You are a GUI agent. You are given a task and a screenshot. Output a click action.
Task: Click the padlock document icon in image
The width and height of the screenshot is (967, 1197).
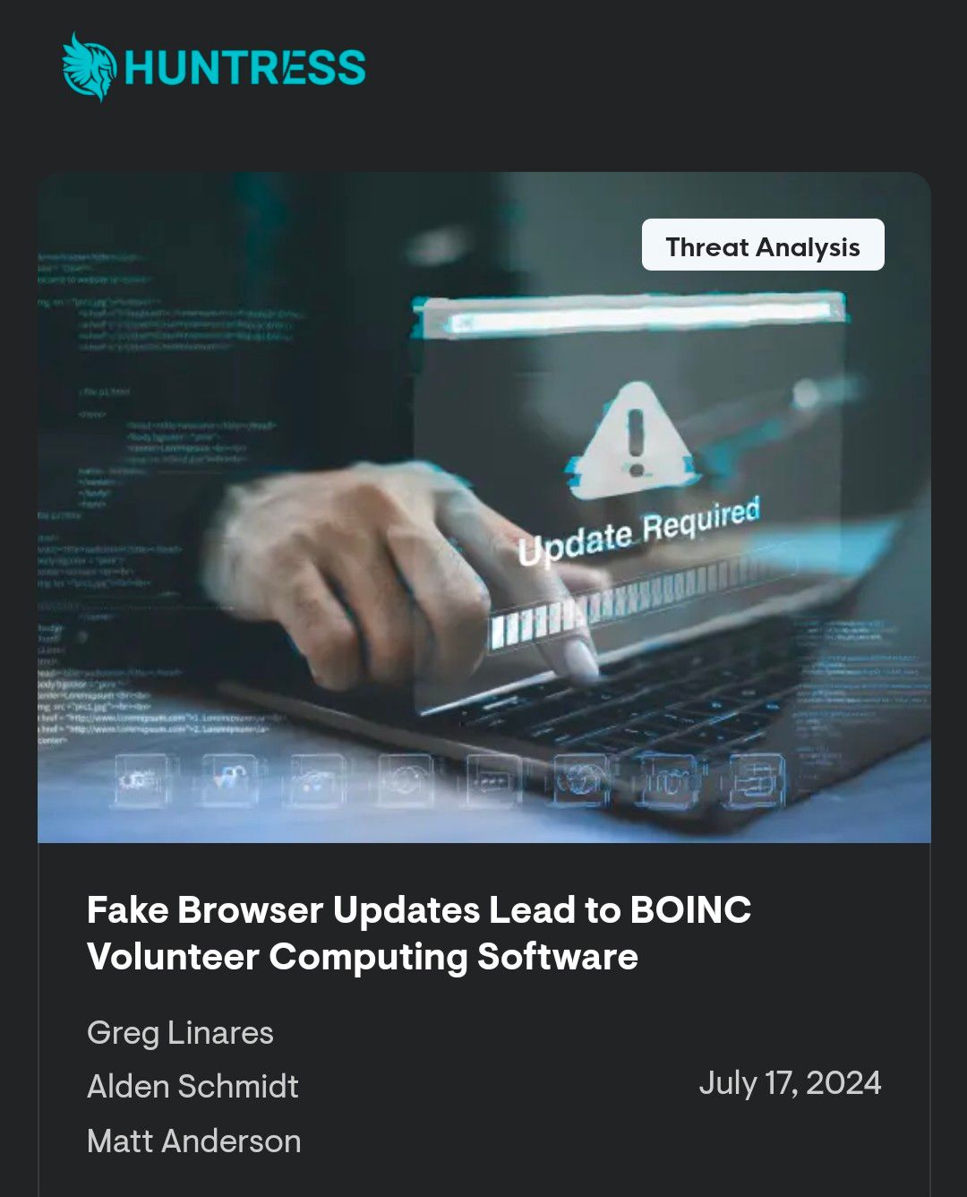click(231, 779)
